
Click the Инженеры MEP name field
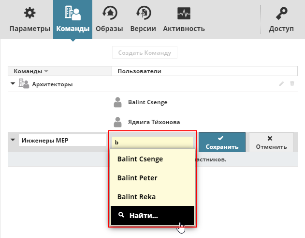point(62,140)
